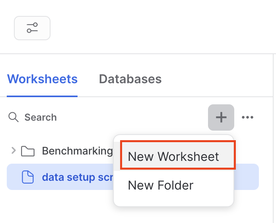
Task: Click the blue underline beneath Worksheets
Action: click(42, 96)
